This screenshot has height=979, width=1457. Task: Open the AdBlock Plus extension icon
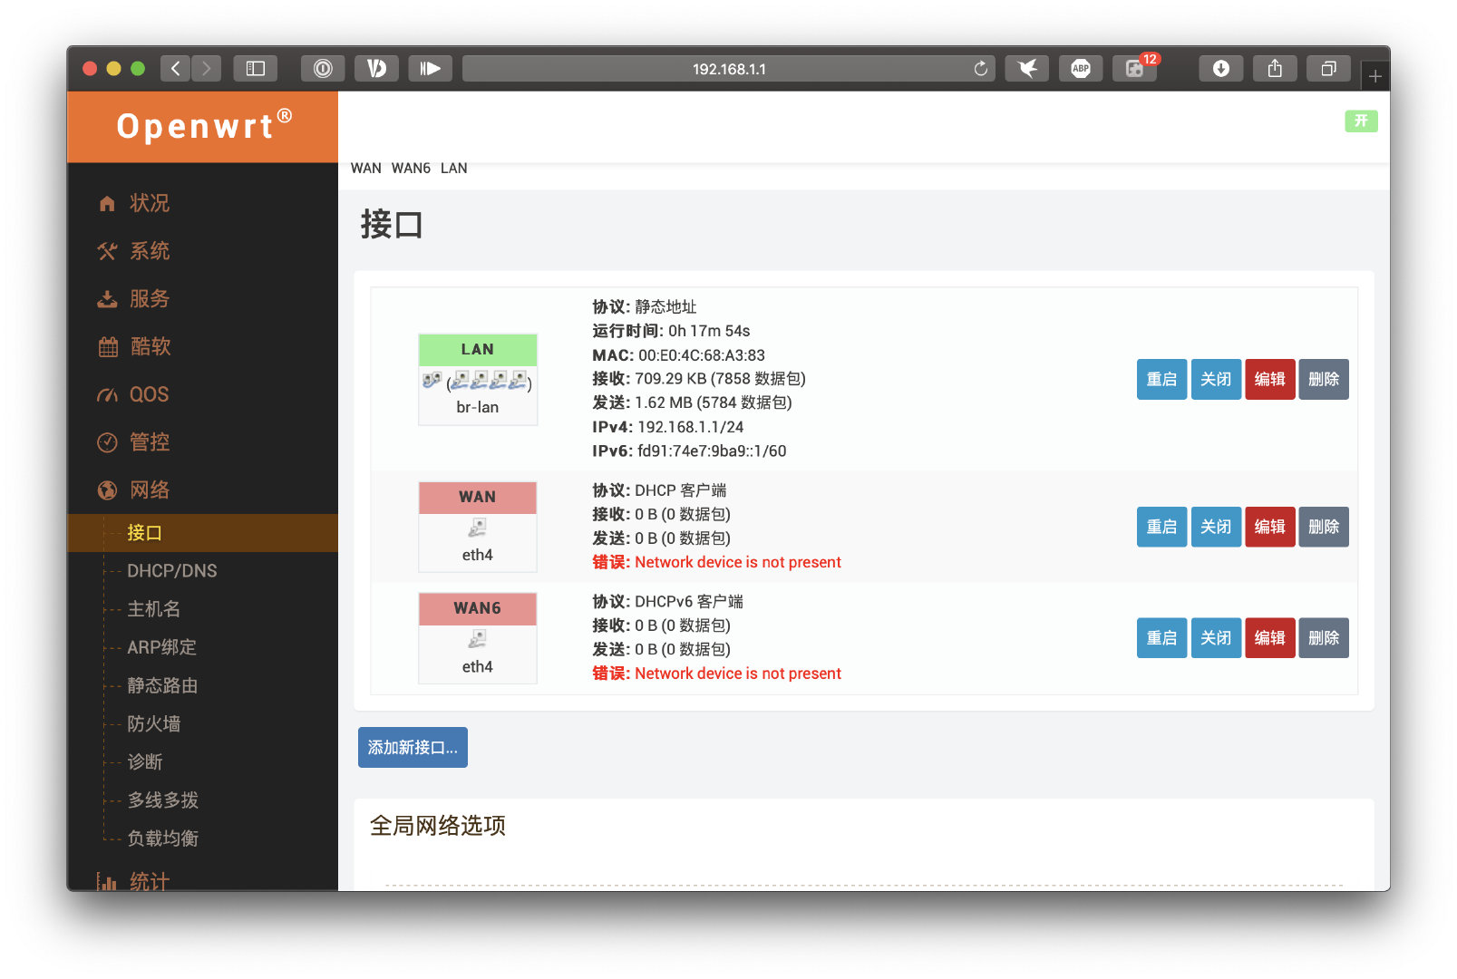(1080, 69)
